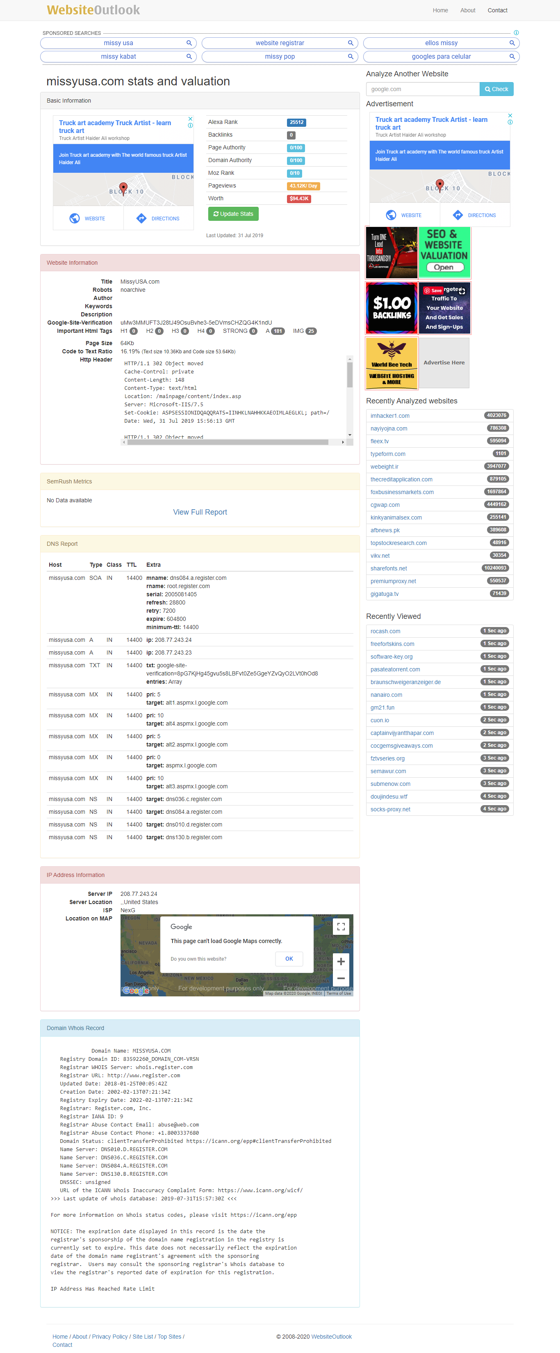The width and height of the screenshot is (560, 1353).
Task: Click the search icon beside googles para celular
Action: tap(512, 57)
